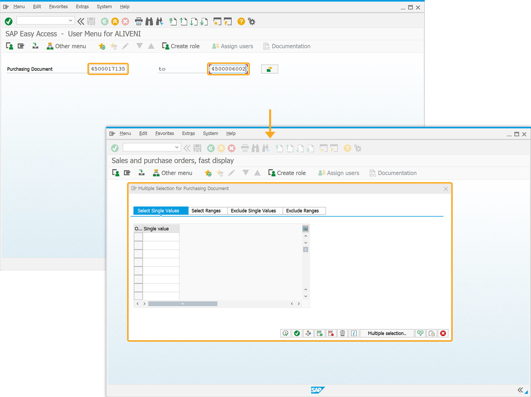Open Customize Local Layout gear in SAP Easy Access window

point(252,22)
